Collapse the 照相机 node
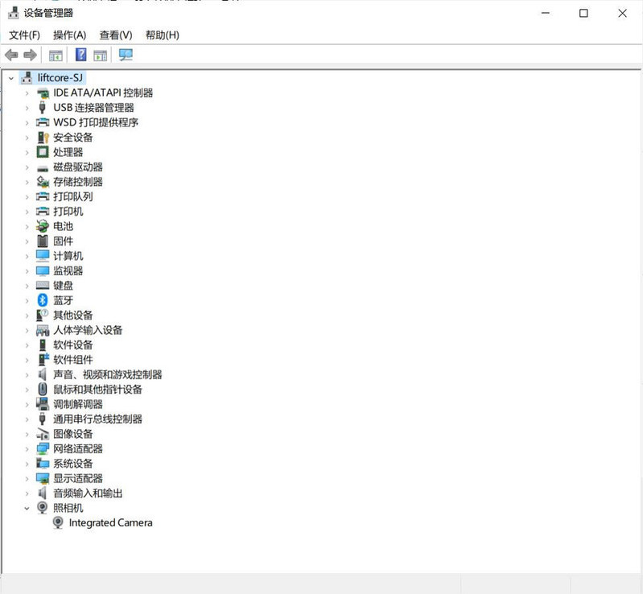Screen dimensions: 643x594 pyautogui.click(x=27, y=508)
